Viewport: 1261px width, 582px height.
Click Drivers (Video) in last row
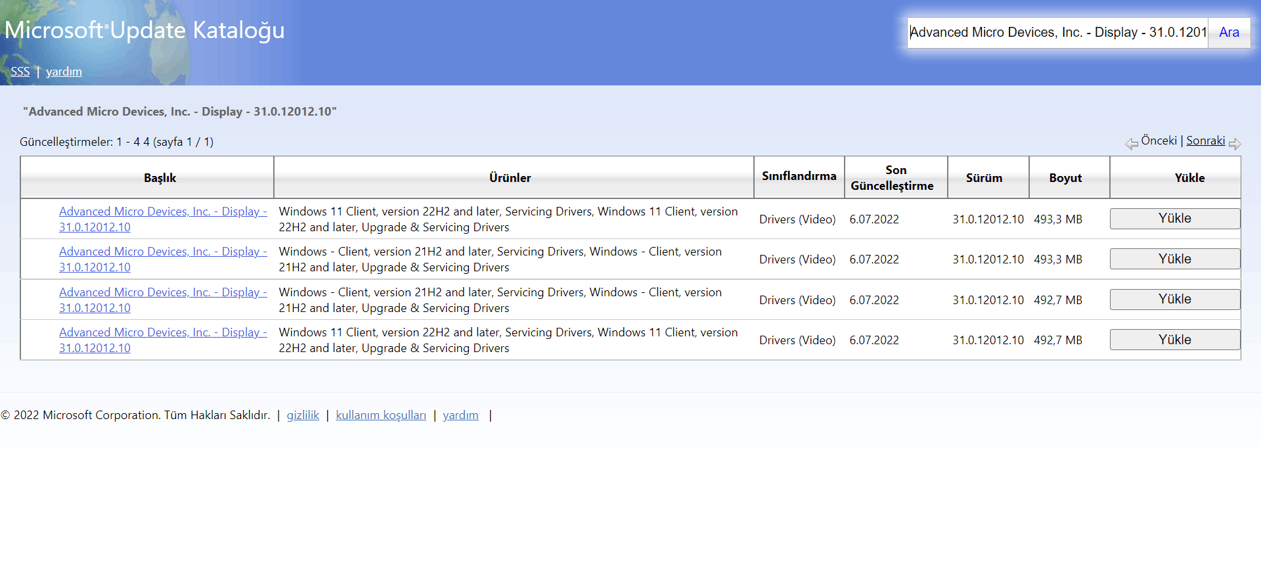point(797,340)
